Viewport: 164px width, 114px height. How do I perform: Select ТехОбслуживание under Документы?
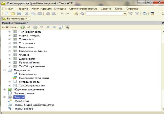(32, 86)
